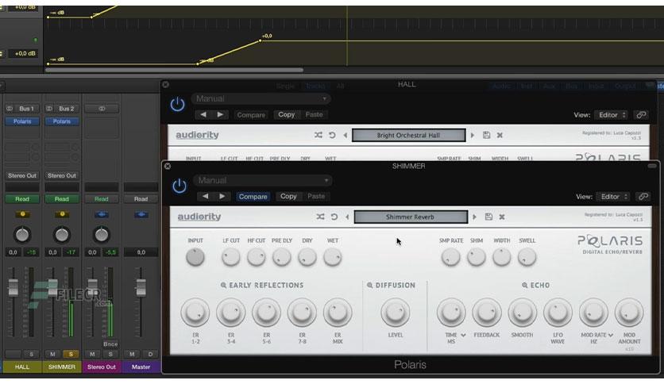Screen dimensions: 664x384
Task: Click Compare in the SHIMMER plugin window
Action: 253,197
